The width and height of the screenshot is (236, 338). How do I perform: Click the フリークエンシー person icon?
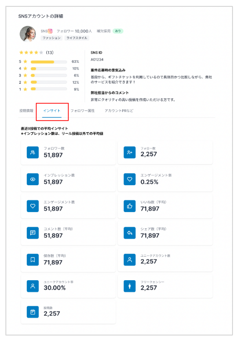(129, 286)
